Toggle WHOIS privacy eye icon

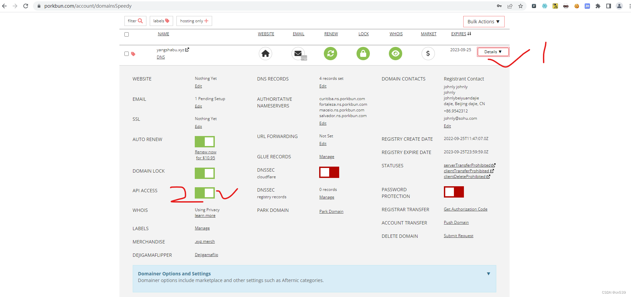tap(396, 54)
